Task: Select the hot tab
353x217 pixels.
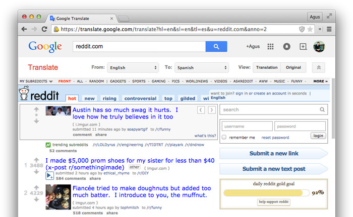Action: click(x=72, y=98)
